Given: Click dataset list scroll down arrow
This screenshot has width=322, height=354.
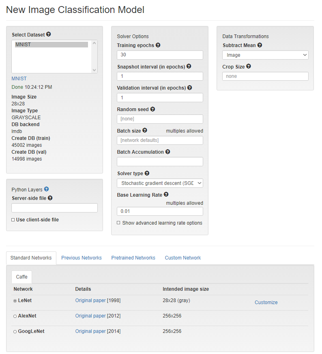Looking at the screenshot, I should coord(94,70).
